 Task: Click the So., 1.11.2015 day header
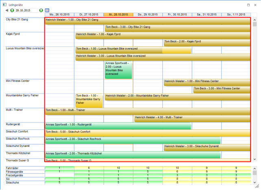[236, 14]
